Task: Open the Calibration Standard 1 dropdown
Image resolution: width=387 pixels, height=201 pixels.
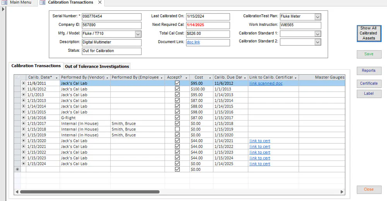Action: tap(318, 34)
